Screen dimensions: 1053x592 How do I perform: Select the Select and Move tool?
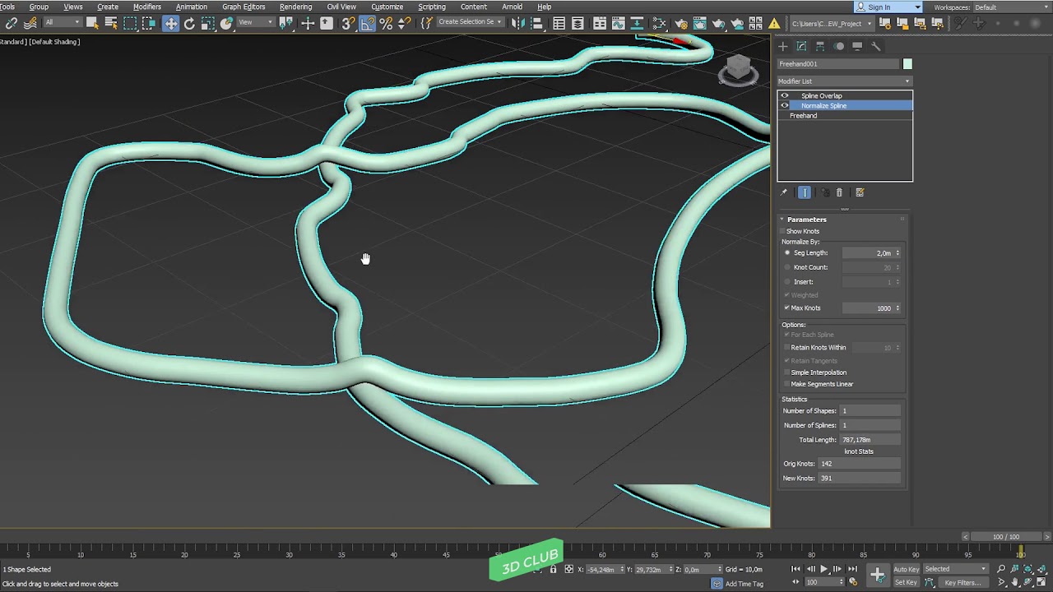170,24
